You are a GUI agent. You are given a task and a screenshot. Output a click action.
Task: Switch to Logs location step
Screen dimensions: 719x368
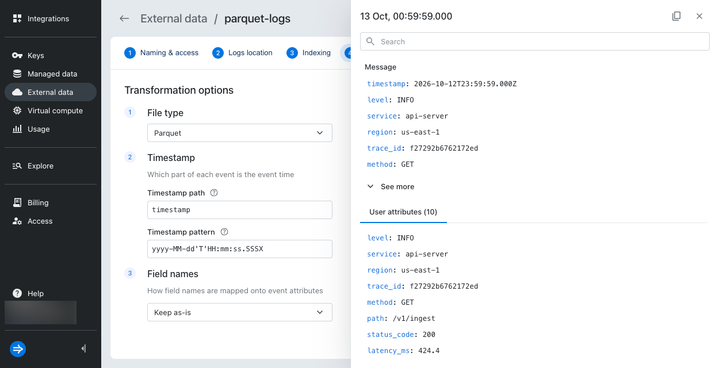pos(243,53)
